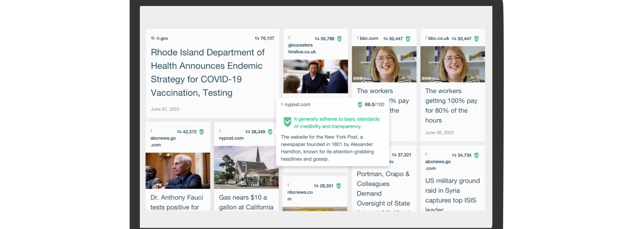Screen dimensions: 643x229
Task: Click nypost.com source name in the tooltip
Action: [297, 105]
